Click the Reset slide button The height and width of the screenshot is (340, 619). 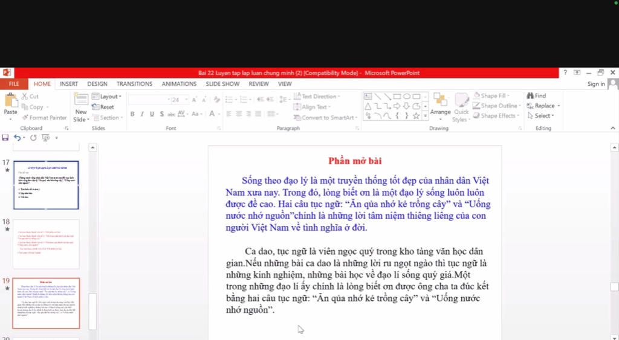point(103,107)
